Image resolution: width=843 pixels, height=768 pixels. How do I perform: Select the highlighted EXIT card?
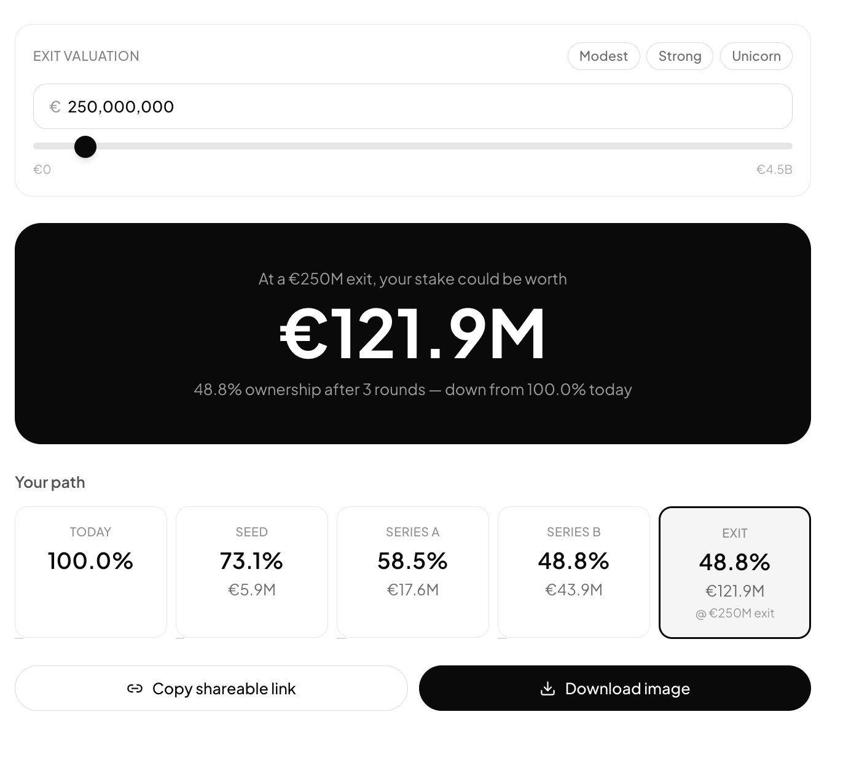[x=735, y=573]
